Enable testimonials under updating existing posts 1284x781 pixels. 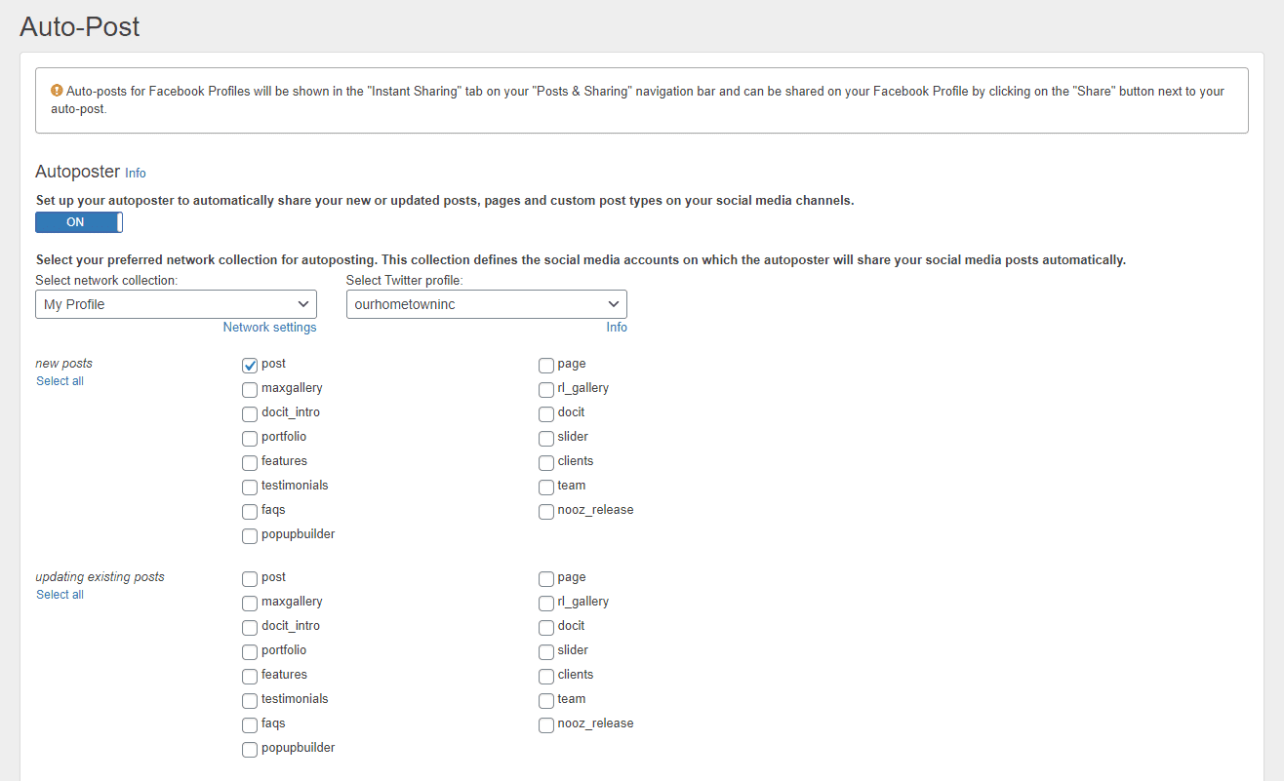[x=250, y=701]
